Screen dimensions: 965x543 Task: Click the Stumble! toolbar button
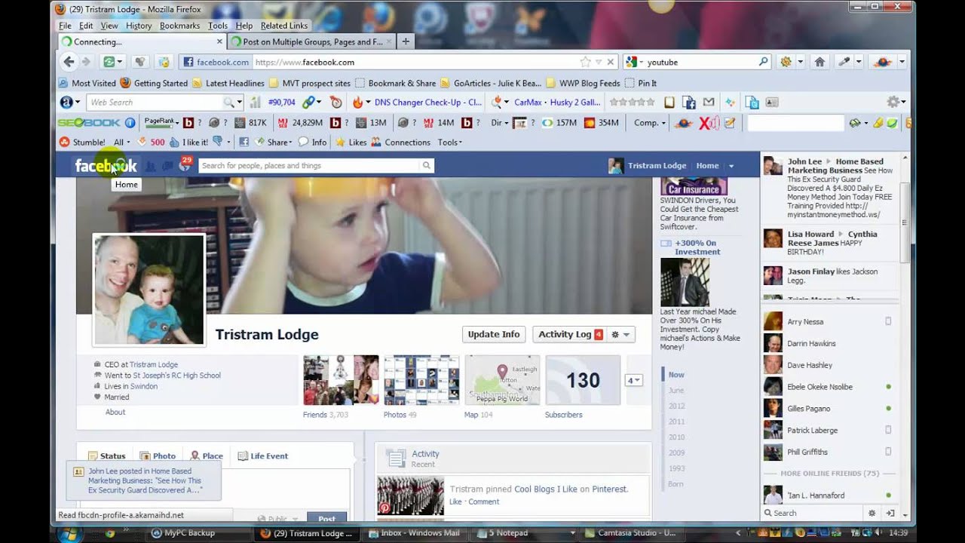(83, 142)
